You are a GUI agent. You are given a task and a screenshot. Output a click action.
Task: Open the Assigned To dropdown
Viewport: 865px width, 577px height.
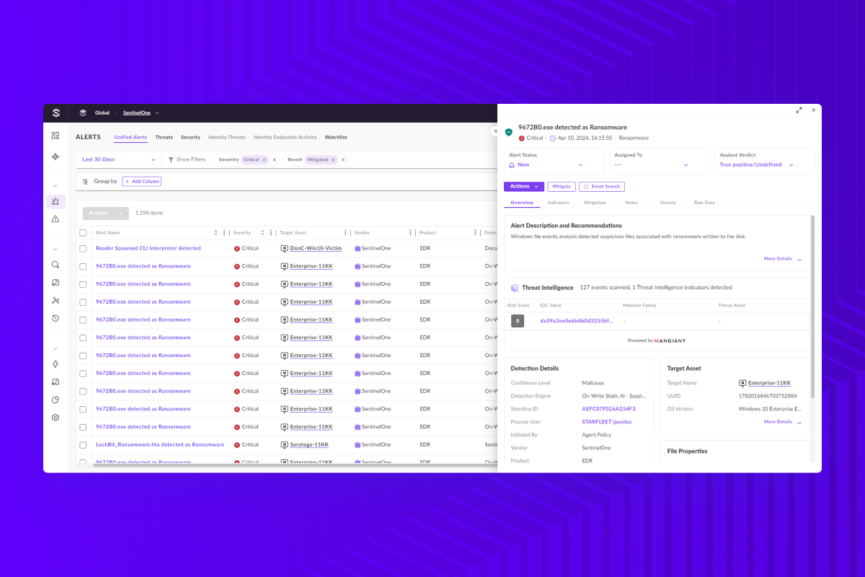tap(652, 165)
